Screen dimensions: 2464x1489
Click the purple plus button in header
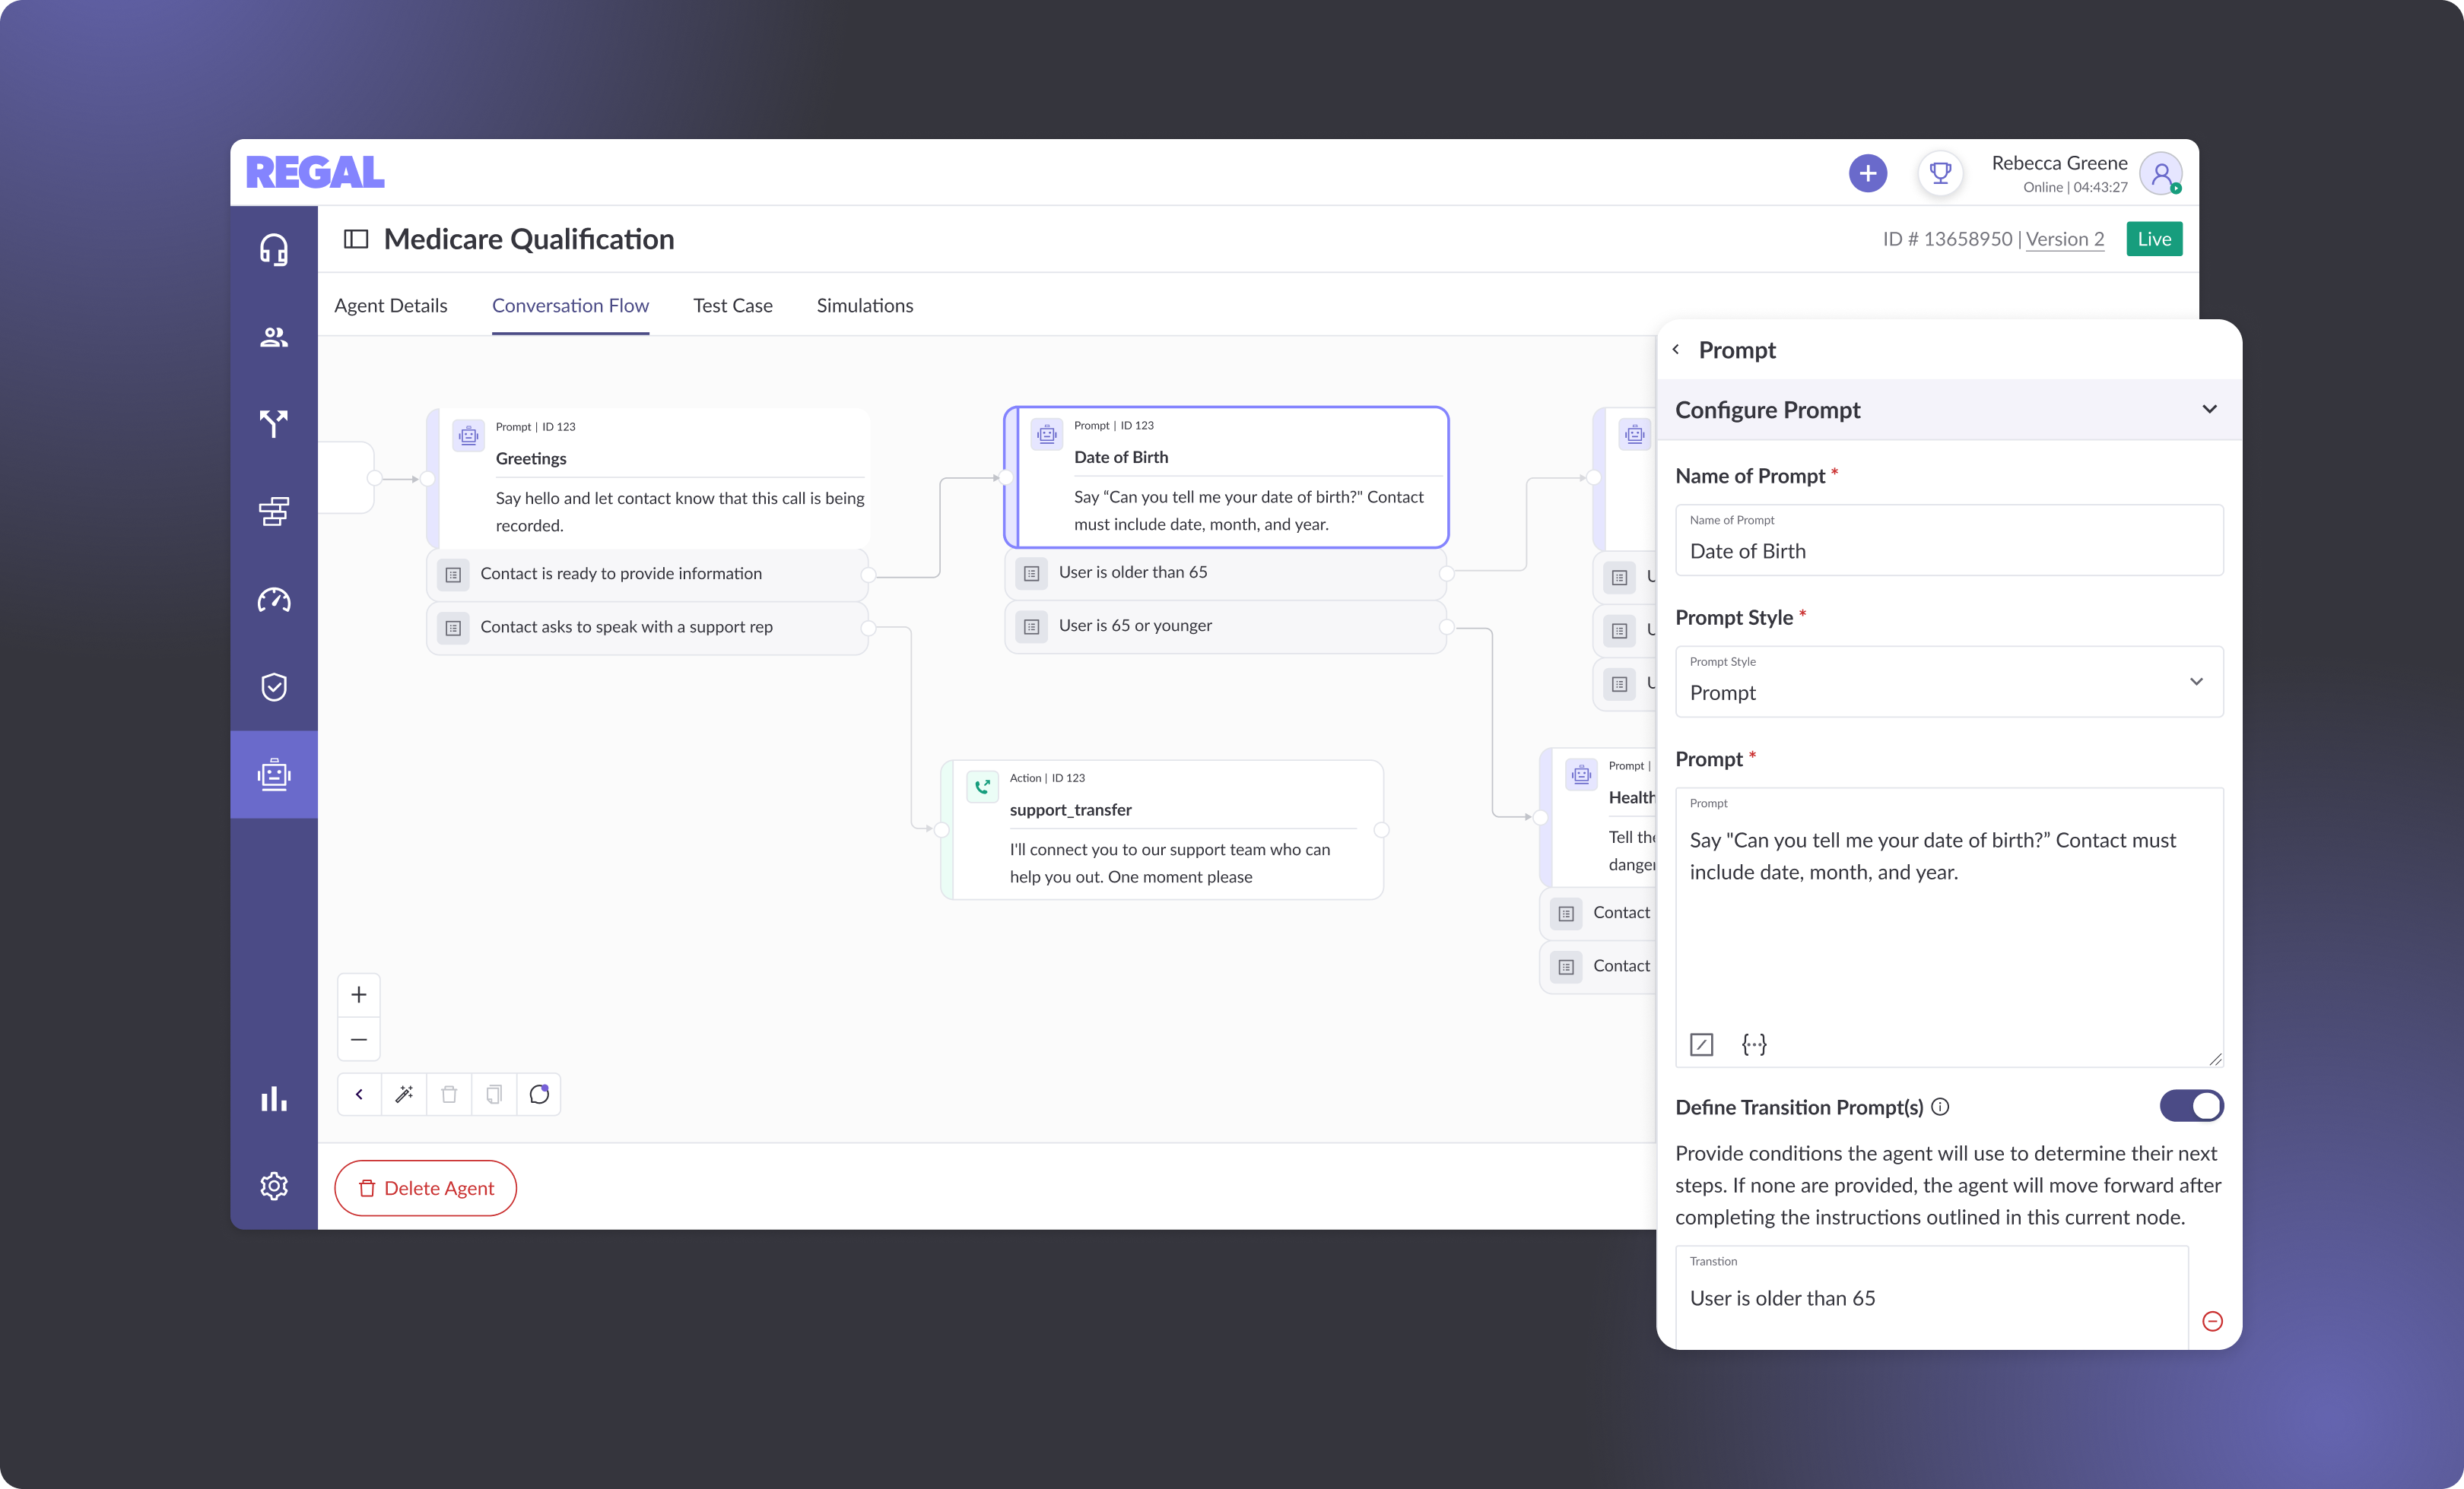coord(1867,173)
